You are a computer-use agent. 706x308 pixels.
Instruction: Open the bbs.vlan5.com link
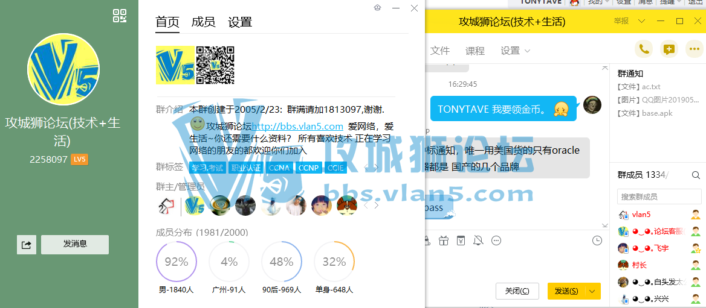297,127
